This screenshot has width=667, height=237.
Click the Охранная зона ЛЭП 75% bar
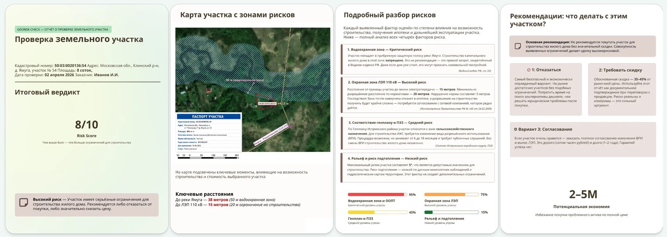point(451,195)
